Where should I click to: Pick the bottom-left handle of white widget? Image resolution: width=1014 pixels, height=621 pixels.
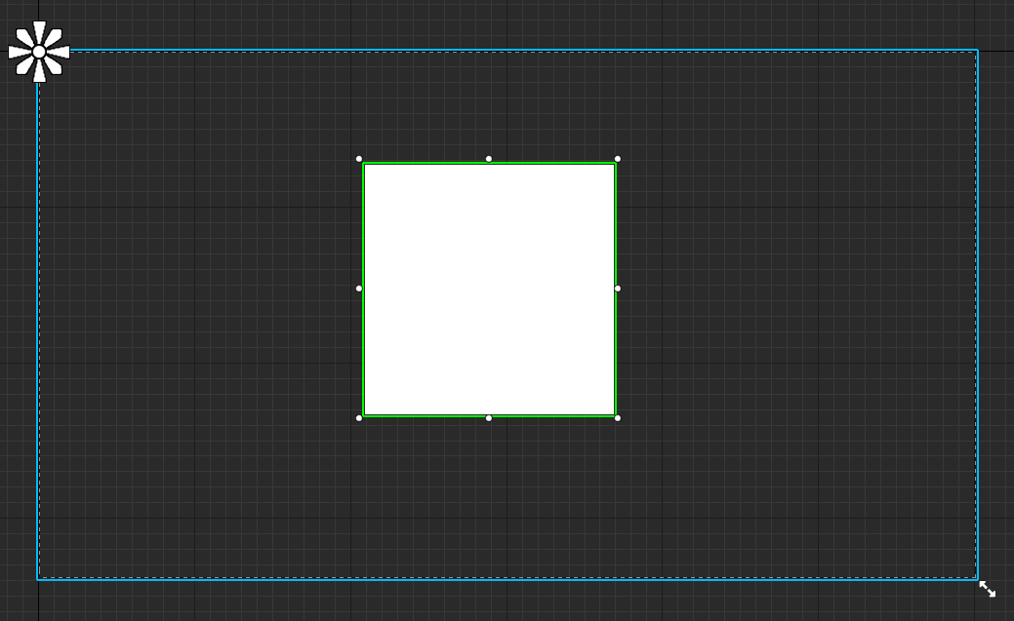(x=359, y=418)
